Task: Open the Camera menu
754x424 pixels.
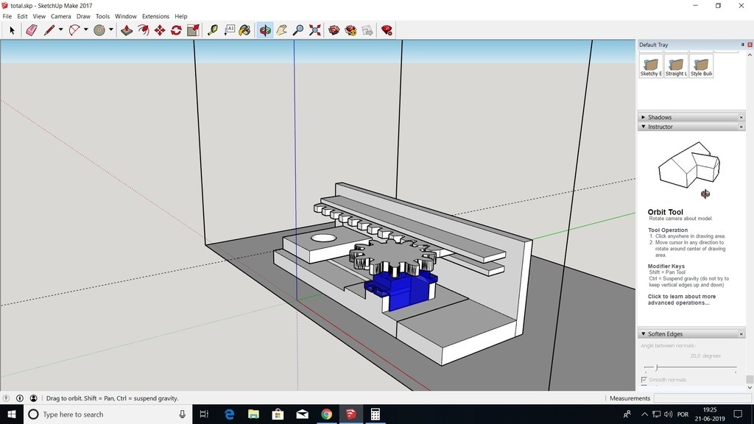Action: click(60, 15)
